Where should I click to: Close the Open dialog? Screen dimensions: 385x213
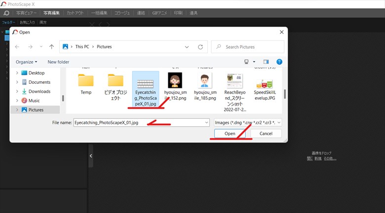pyautogui.click(x=282, y=32)
